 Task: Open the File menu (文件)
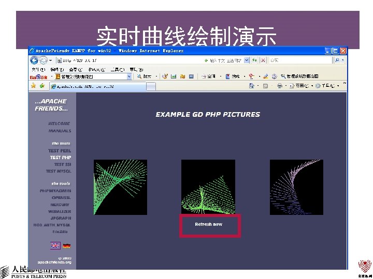[38, 69]
